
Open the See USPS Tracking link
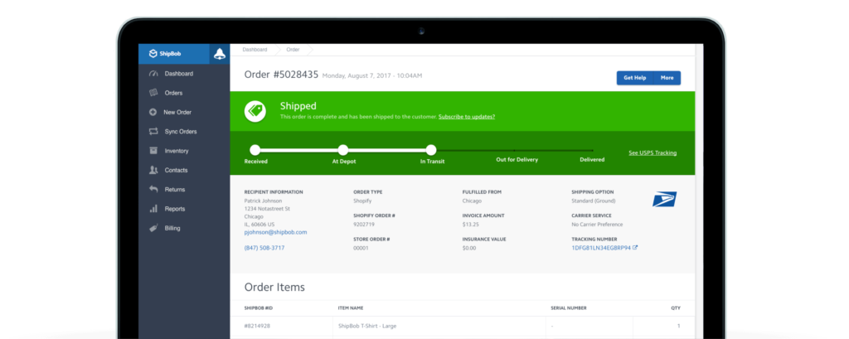[x=652, y=153]
